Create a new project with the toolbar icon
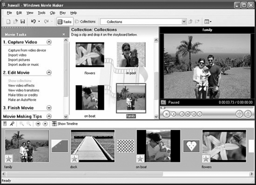 coord(8,22)
